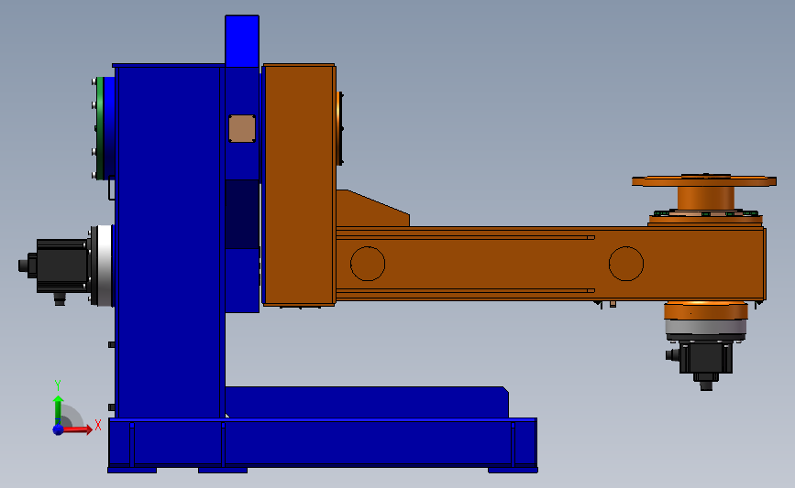Click the red X axis arrow of the triad
The width and height of the screenshot is (795, 488).
(x=78, y=429)
